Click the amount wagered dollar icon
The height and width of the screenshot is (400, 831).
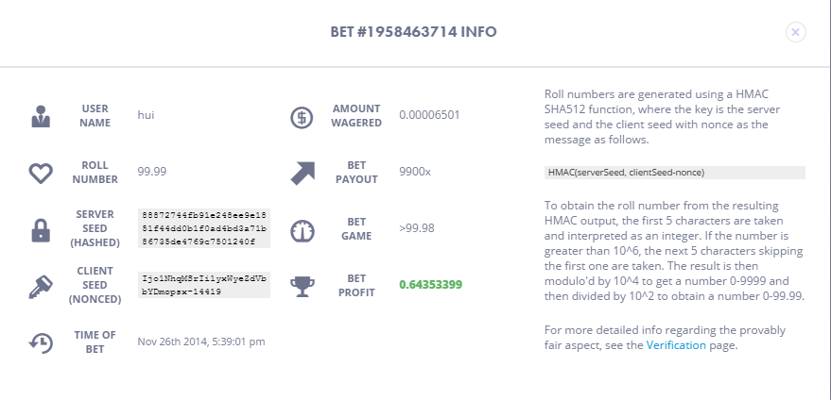pos(303,117)
